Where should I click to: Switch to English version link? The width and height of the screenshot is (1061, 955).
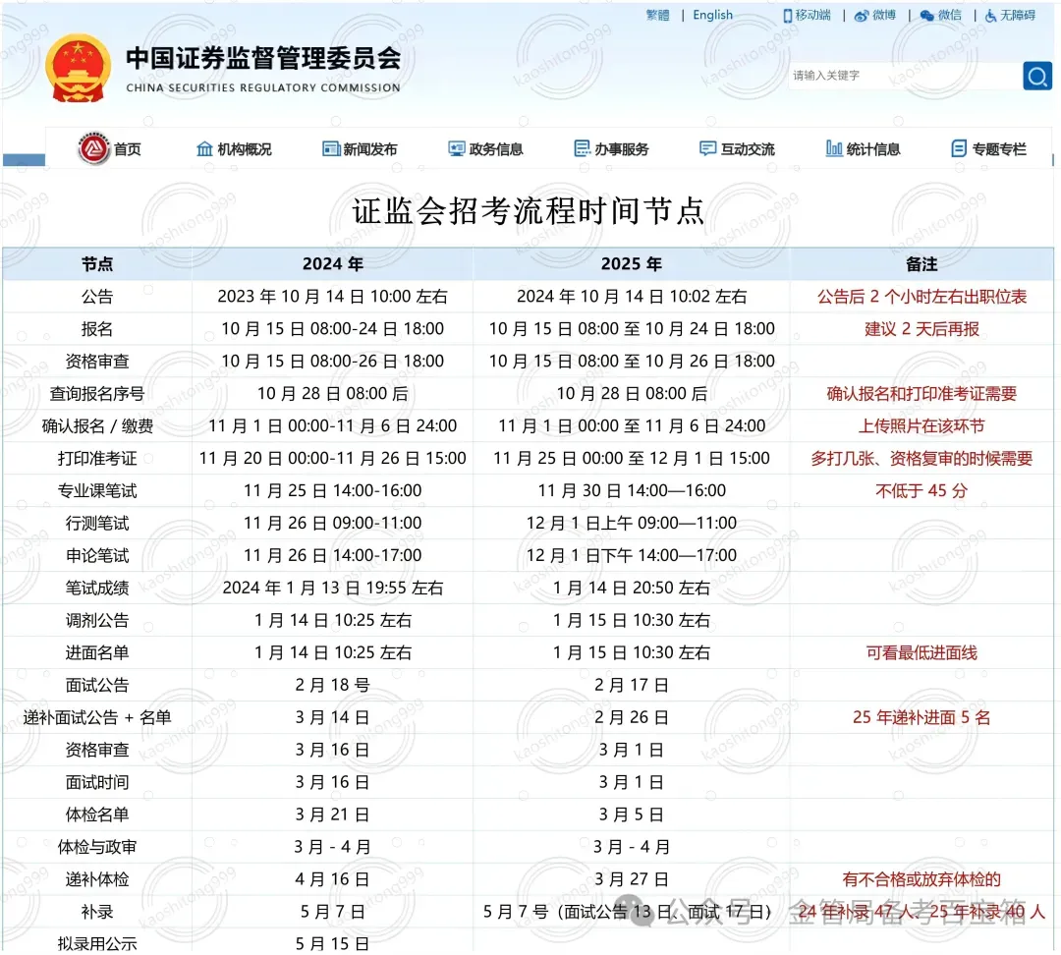(712, 15)
